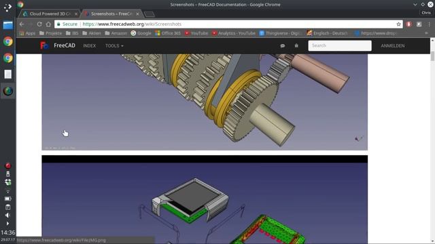This screenshot has width=435, height=244.
Task: Reload the page
Action: 39,24
